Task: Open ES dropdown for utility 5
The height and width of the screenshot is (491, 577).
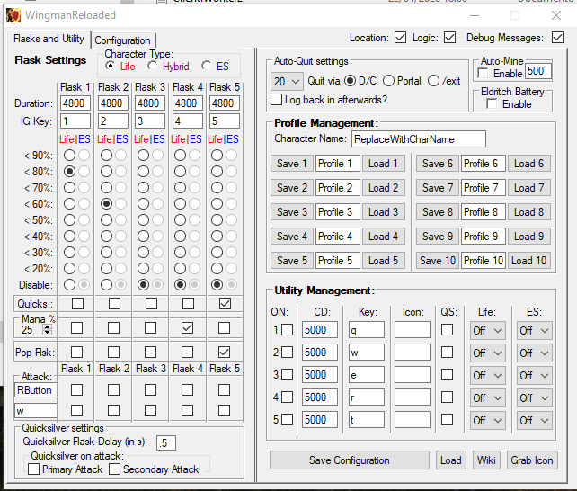Action: [x=534, y=420]
